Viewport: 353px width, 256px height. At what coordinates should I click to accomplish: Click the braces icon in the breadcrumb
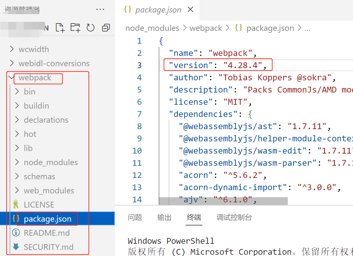(x=238, y=28)
